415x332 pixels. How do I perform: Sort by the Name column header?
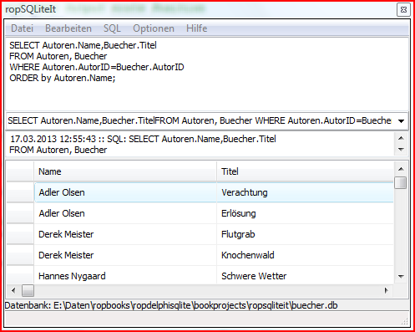(x=125, y=171)
